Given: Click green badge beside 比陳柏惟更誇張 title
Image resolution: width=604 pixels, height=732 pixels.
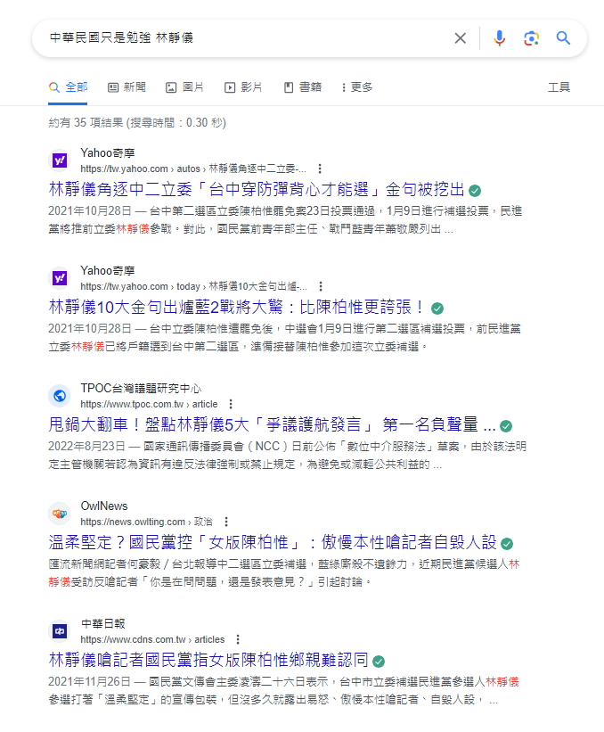Looking at the screenshot, I should pyautogui.click(x=437, y=308).
